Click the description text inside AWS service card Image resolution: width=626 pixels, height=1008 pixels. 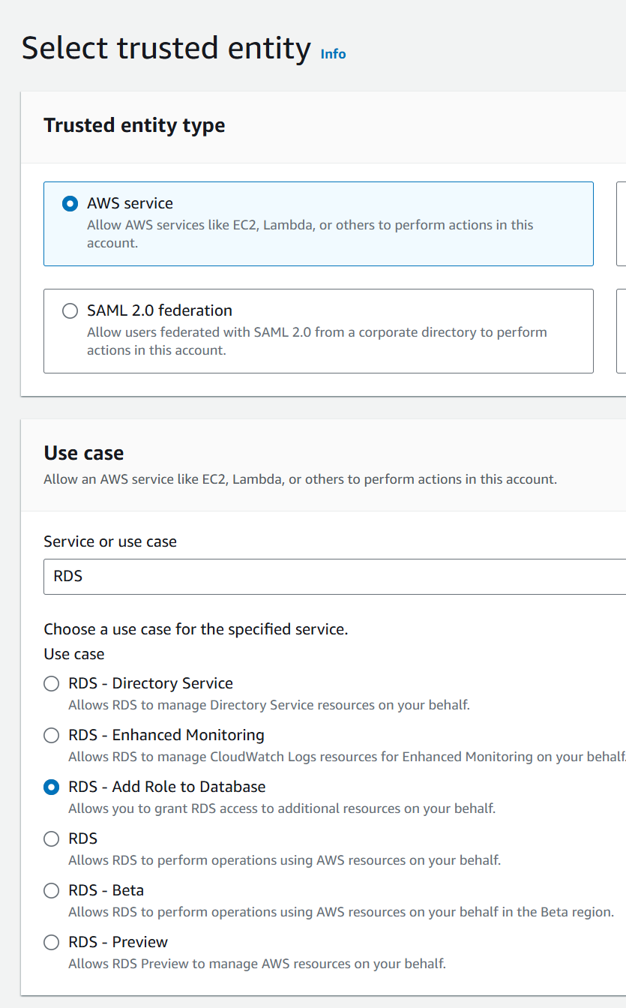(x=310, y=233)
